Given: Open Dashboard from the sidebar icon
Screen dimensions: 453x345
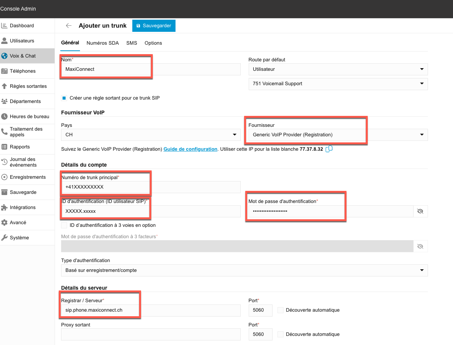Looking at the screenshot, I should coord(5,26).
